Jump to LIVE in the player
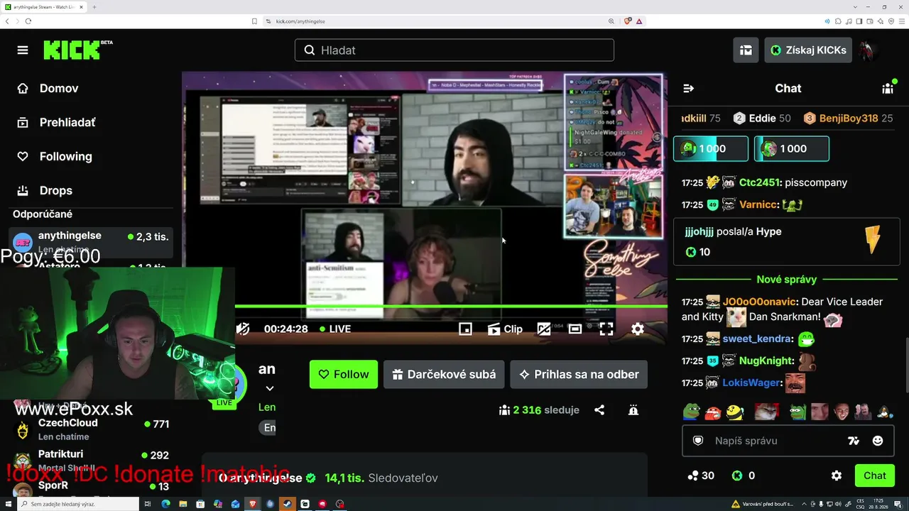The image size is (909, 511). (x=335, y=329)
